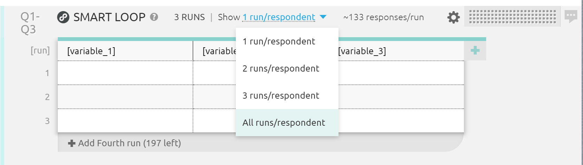583x165 pixels.
Task: Select 2 runs/respondent option
Action: point(281,68)
